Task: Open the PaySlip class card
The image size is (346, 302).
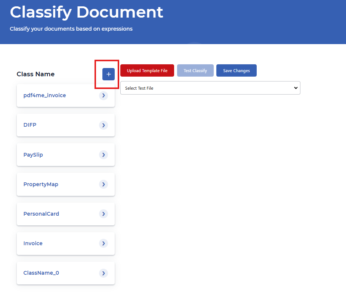Action: [33, 155]
